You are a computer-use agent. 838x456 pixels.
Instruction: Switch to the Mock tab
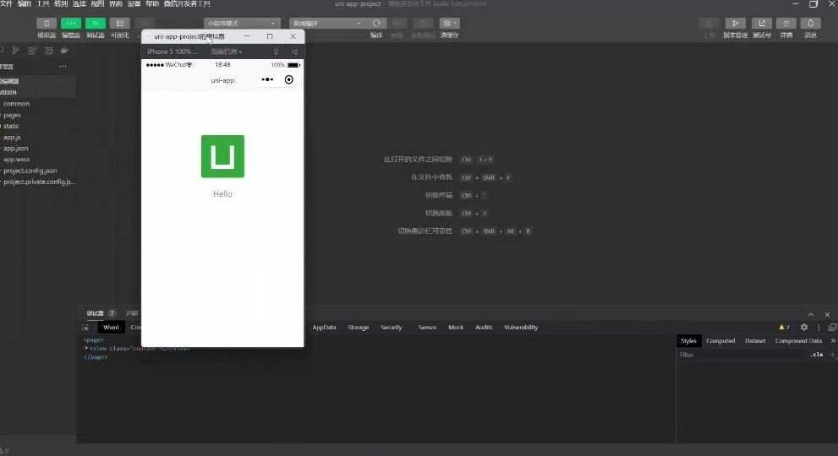coord(456,328)
